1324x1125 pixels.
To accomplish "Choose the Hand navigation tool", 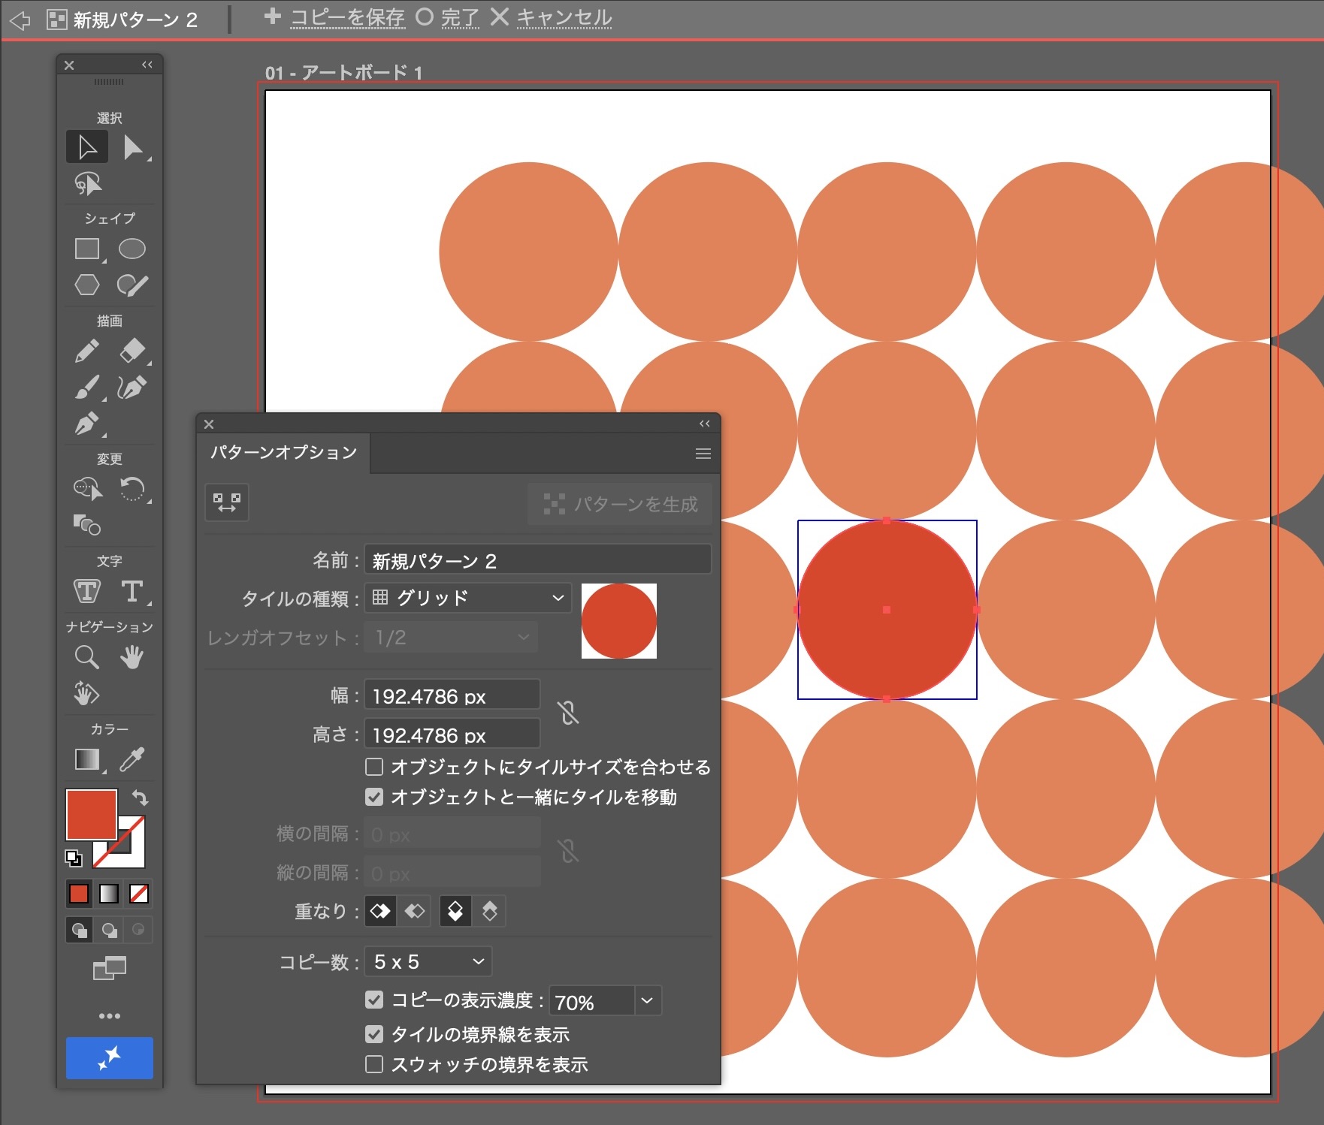I will [132, 657].
